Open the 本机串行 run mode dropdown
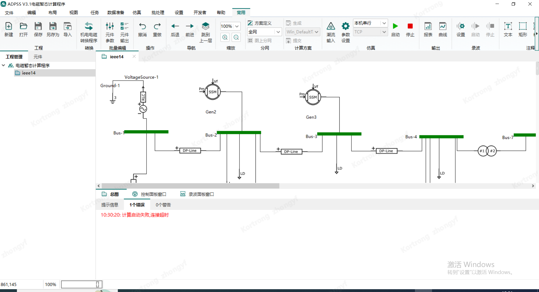 tap(384, 23)
